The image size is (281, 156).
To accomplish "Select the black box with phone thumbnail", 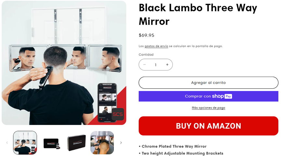I will pyautogui.click(x=51, y=143).
